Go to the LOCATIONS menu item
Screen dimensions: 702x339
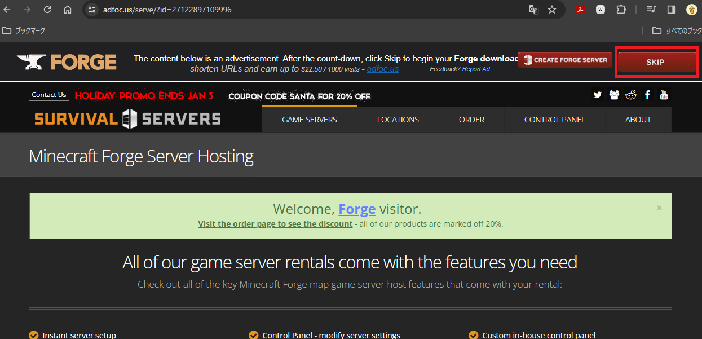[398, 120]
